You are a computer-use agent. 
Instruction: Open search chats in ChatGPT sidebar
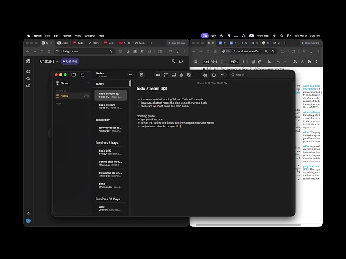click(28, 79)
